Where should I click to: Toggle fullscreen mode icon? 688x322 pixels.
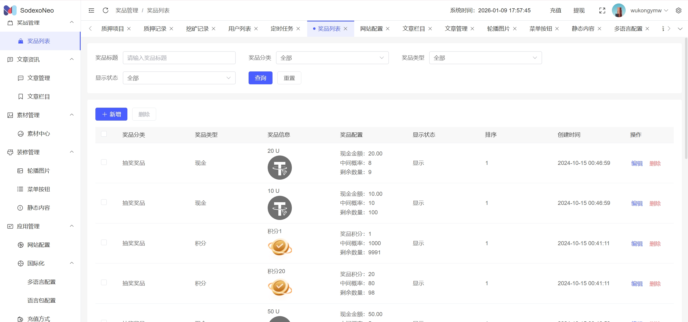coord(602,10)
